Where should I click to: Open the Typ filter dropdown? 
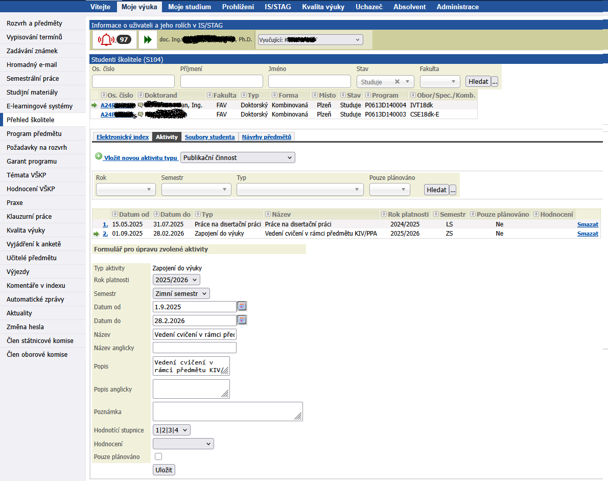[300, 189]
